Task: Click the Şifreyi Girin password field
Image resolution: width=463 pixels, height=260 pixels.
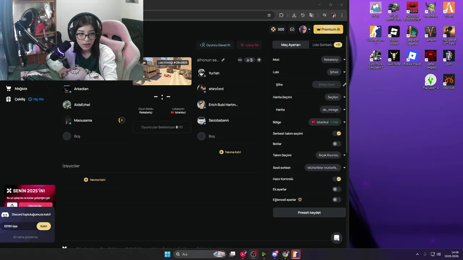Action: (x=326, y=84)
